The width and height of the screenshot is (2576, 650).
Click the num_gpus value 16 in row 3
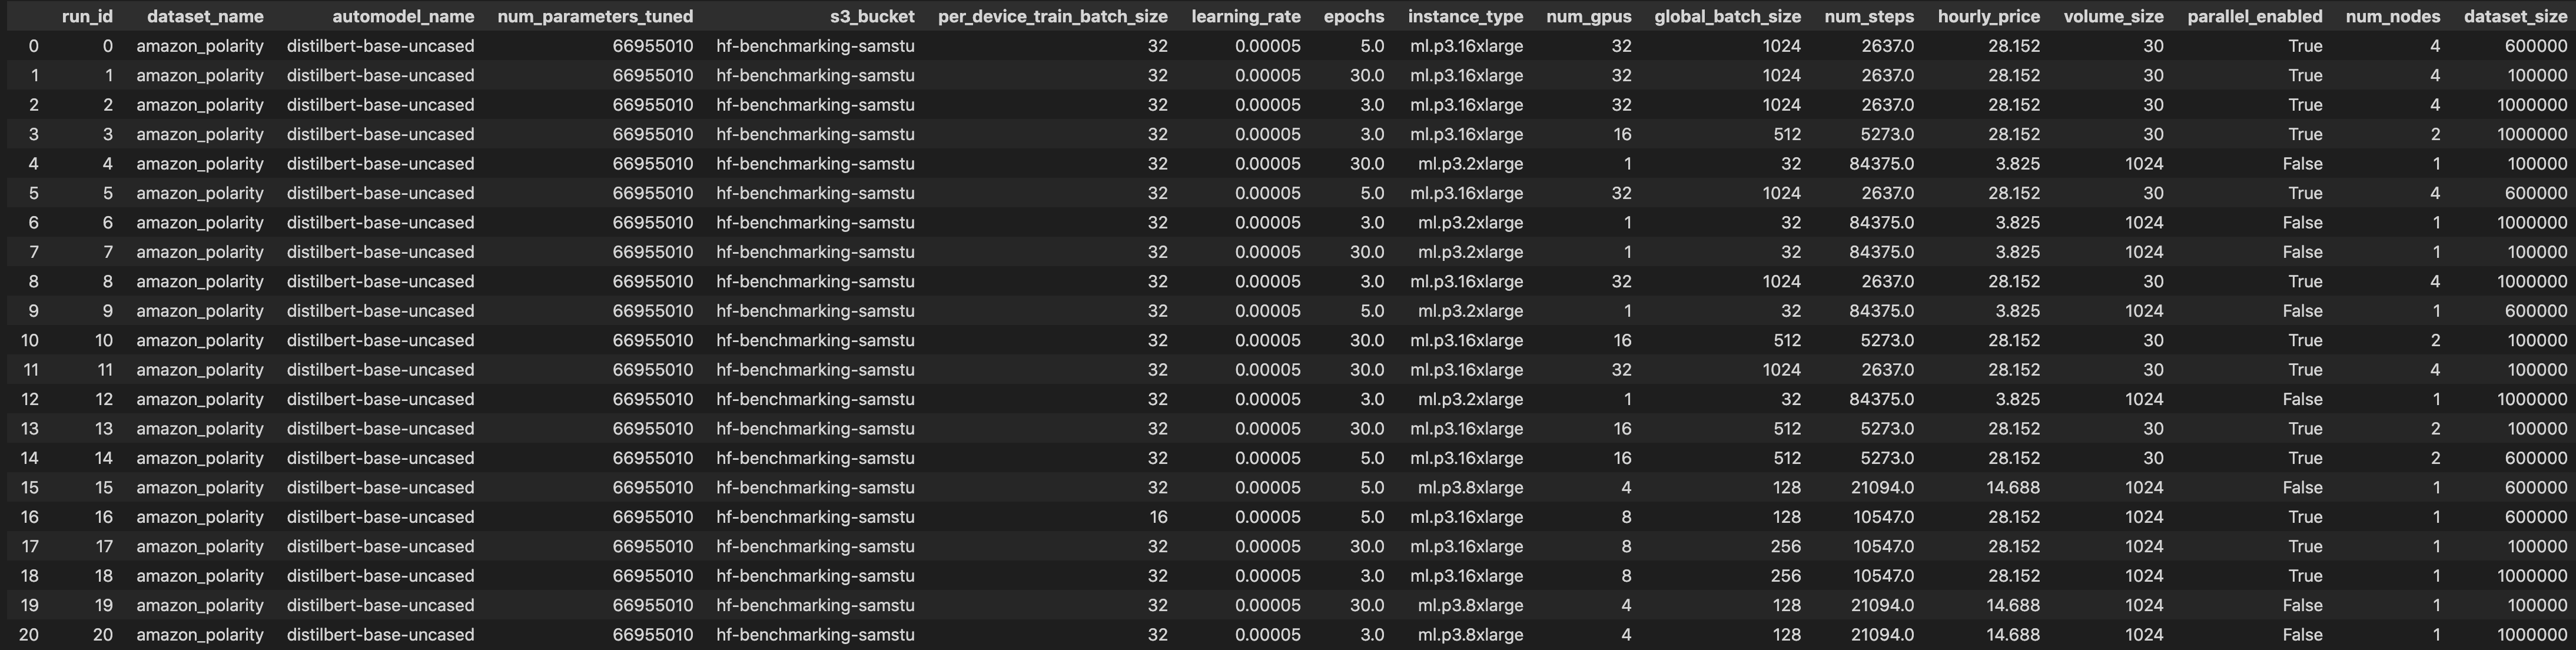(1622, 134)
